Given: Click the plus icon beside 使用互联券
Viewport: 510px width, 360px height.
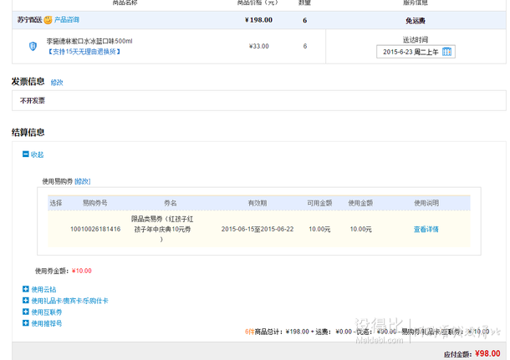Looking at the screenshot, I should click(26, 312).
